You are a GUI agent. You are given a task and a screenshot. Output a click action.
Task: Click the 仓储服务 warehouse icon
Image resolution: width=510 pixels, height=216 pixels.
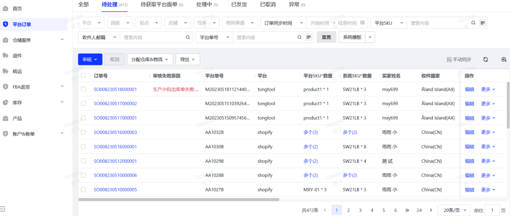click(x=5, y=40)
